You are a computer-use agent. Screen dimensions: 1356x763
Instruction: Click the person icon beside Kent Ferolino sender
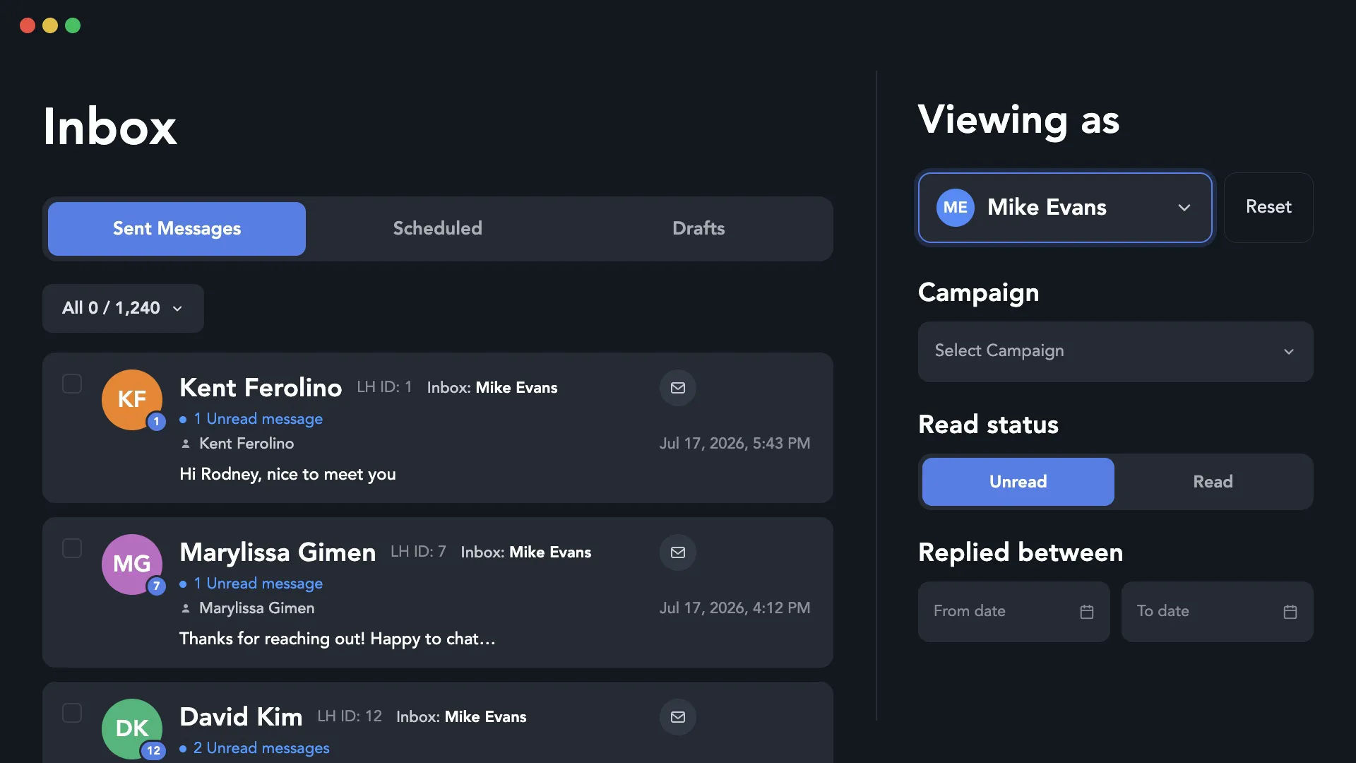pyautogui.click(x=186, y=444)
